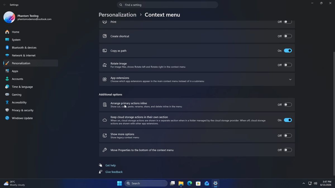Open Apps settings in sidebar
The image size is (335, 188).
31,71
